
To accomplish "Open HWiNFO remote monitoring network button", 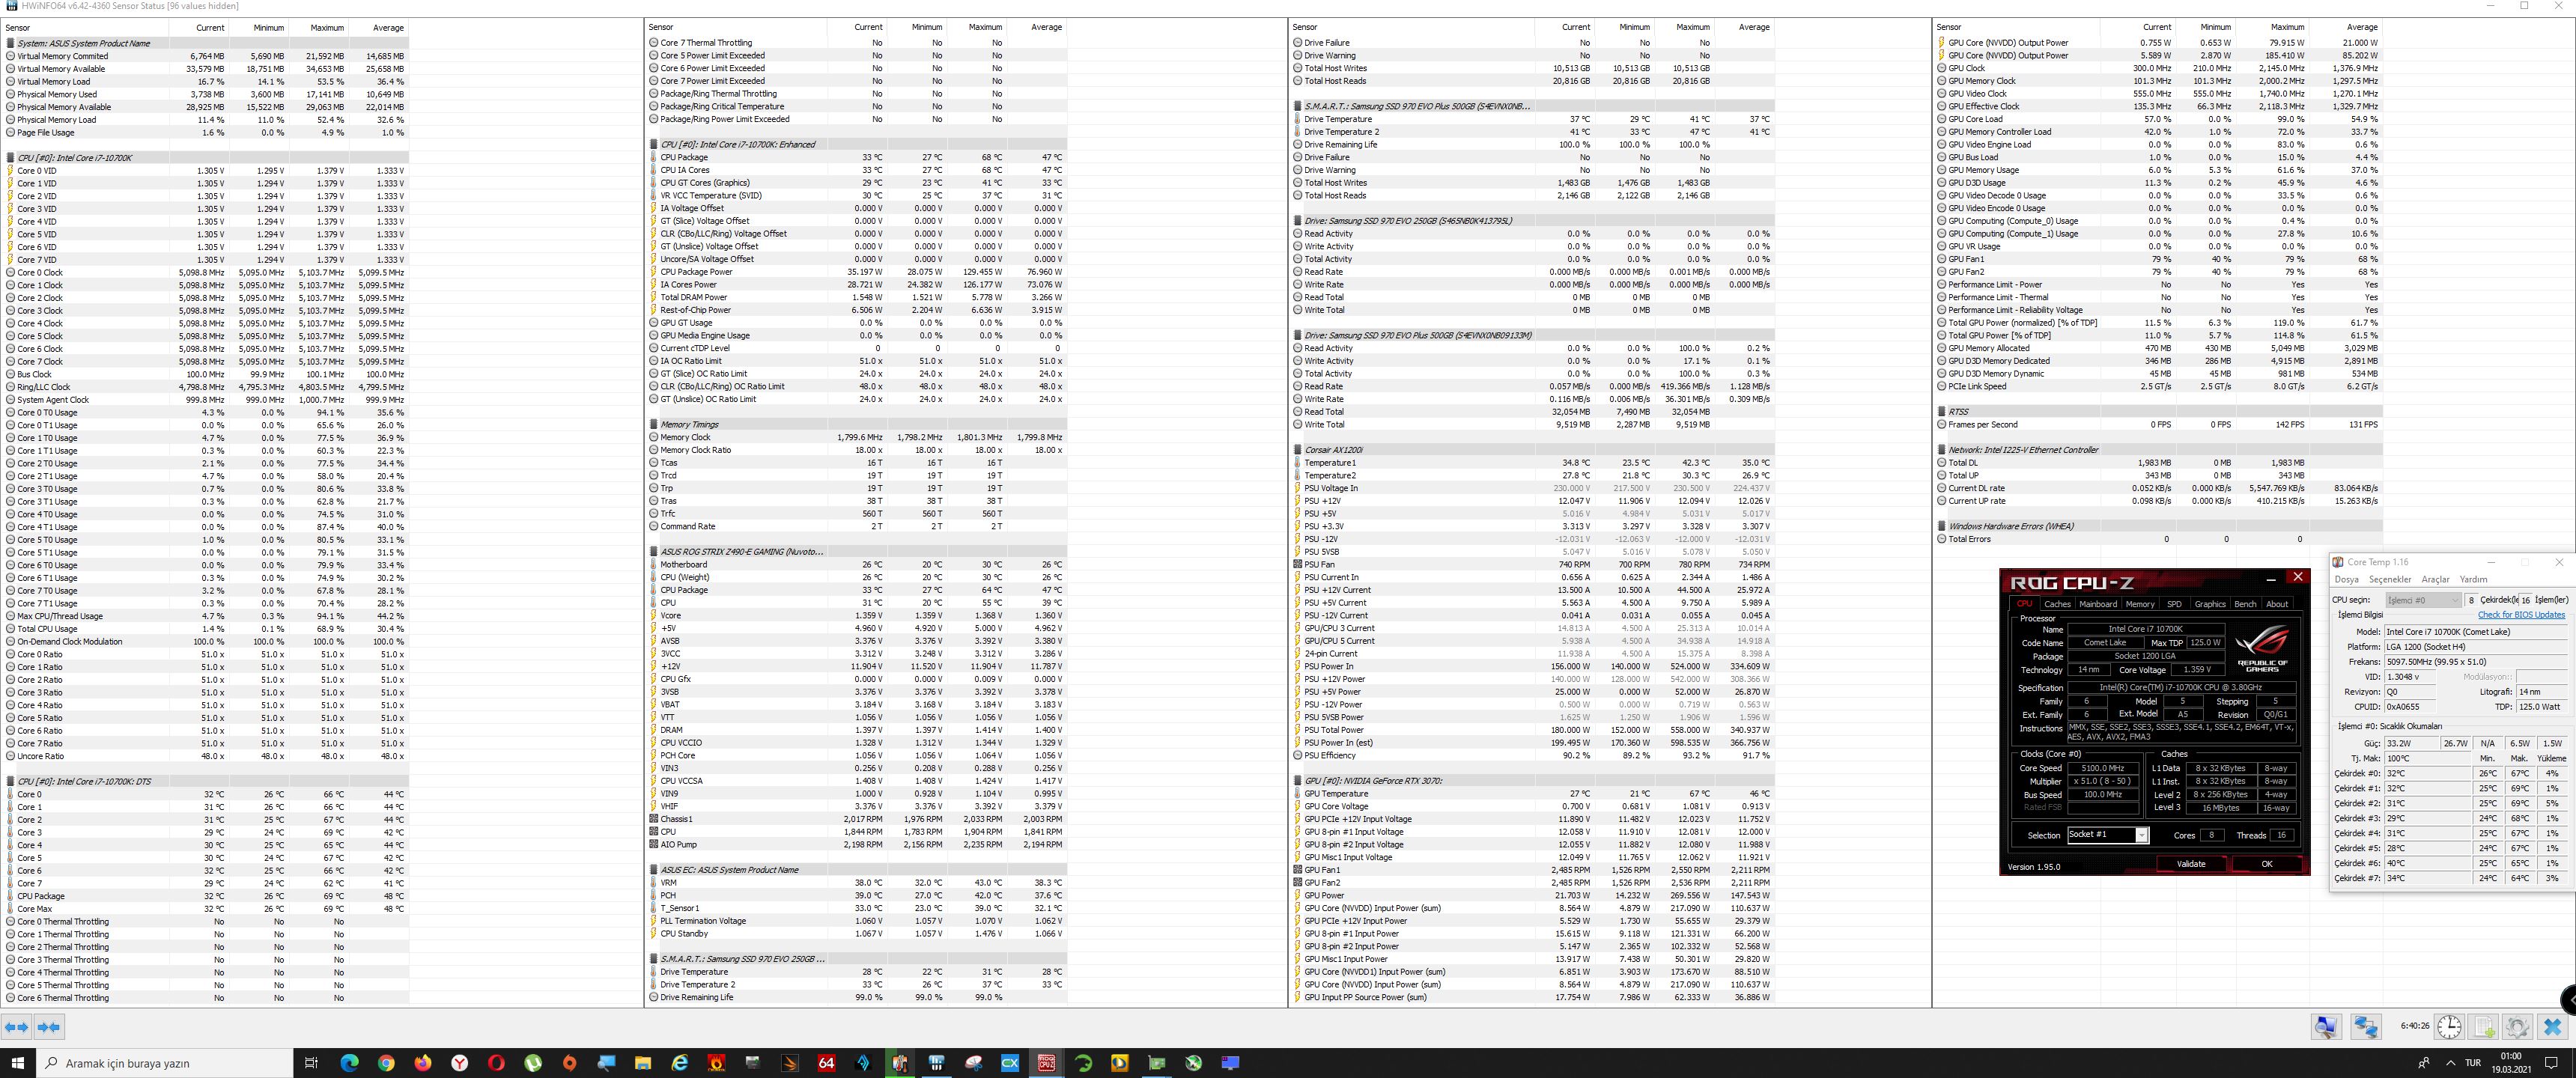I will pyautogui.click(x=2365, y=1027).
